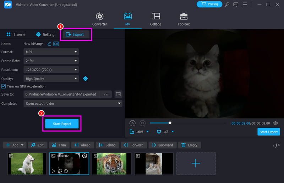Expand the Complete action dropdown
Viewport: 284px width, 183px height.
(73, 103)
